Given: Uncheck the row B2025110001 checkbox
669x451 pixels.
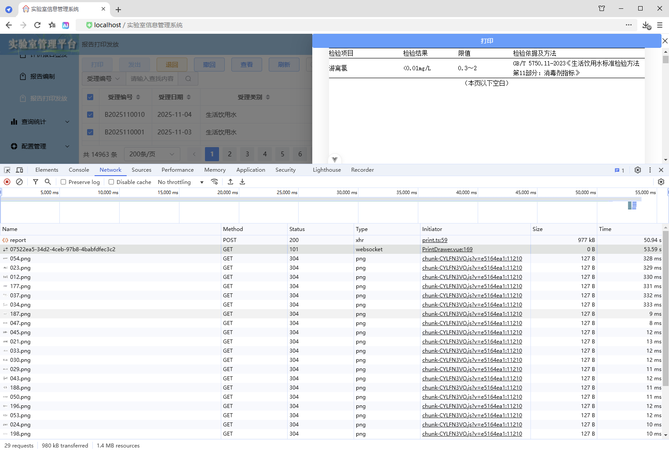Looking at the screenshot, I should pos(90,132).
